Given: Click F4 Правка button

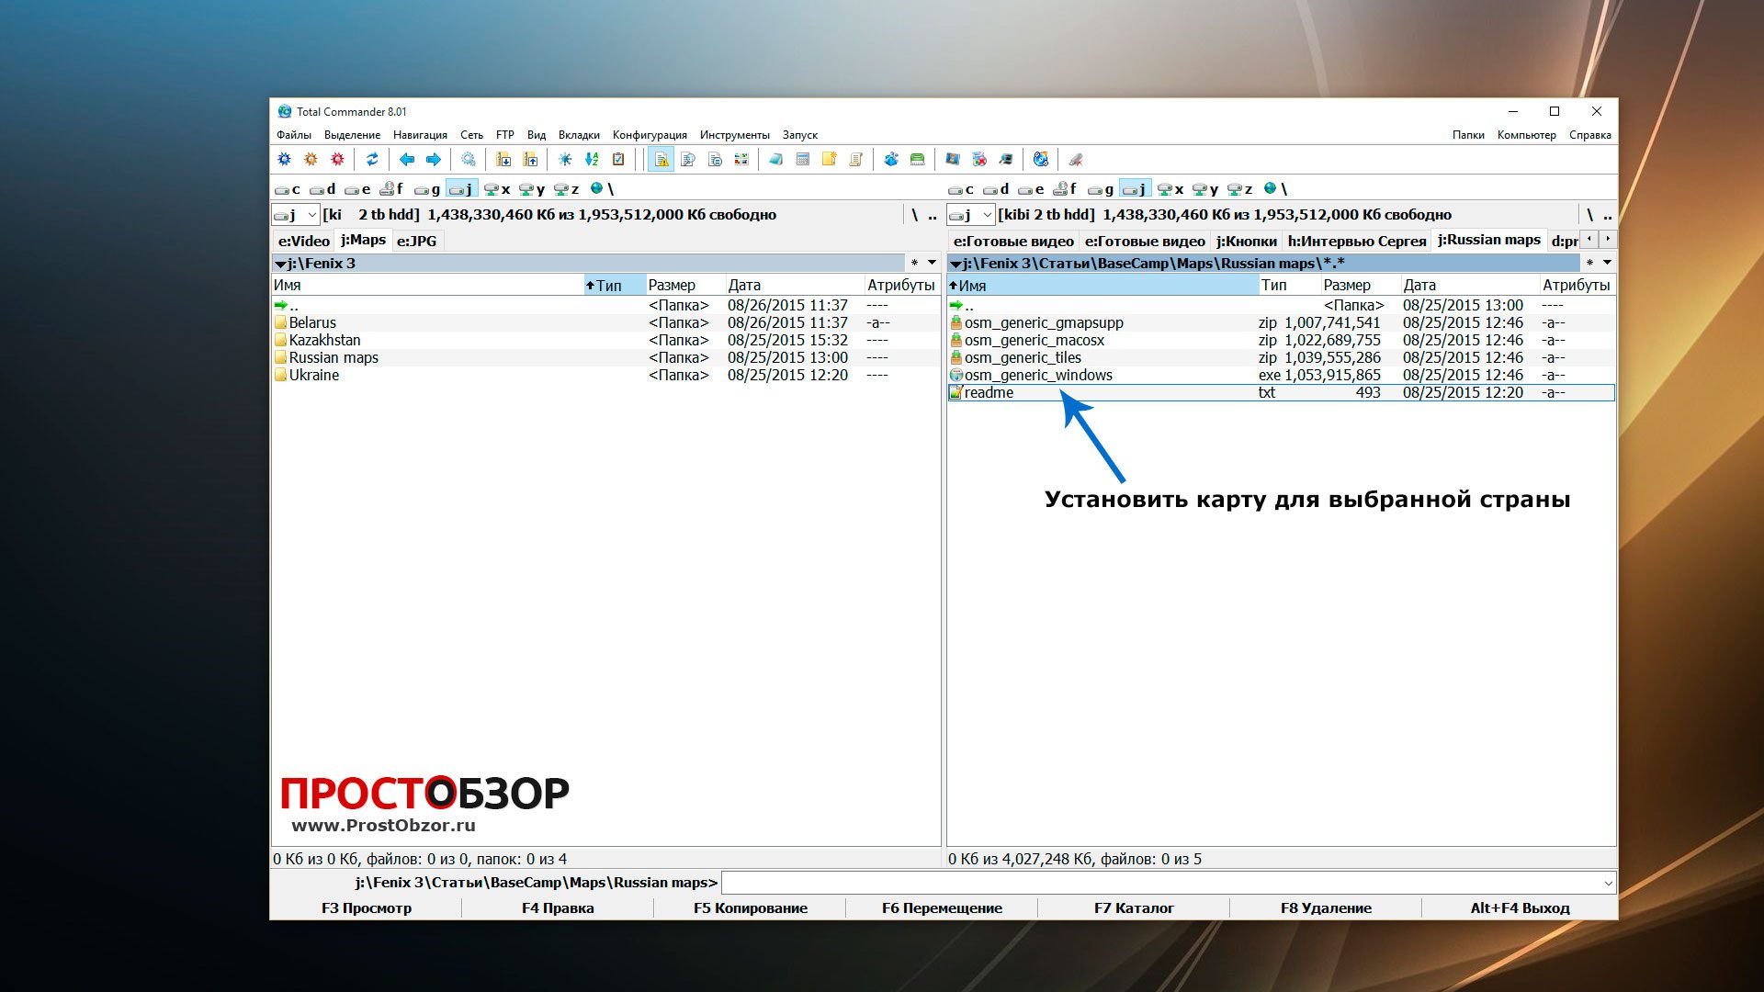Looking at the screenshot, I should [x=558, y=907].
